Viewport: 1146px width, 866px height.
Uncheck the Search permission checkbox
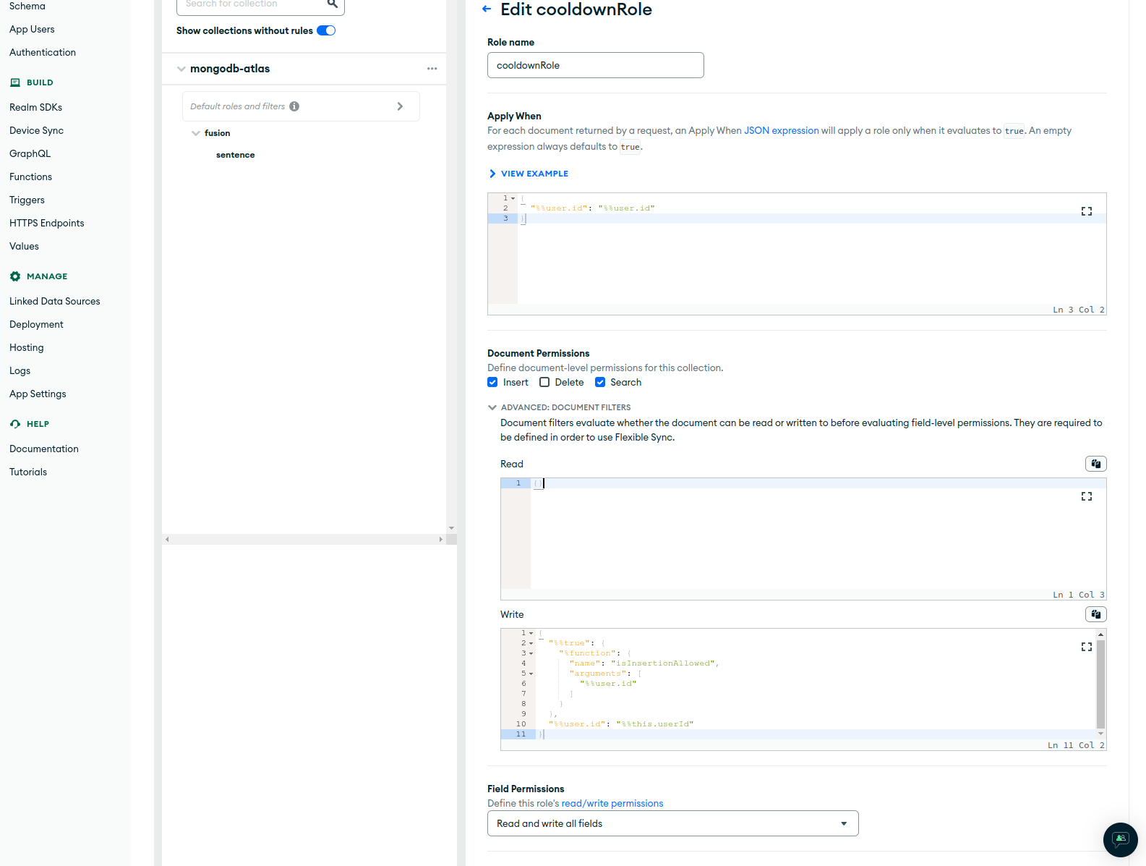(x=600, y=382)
